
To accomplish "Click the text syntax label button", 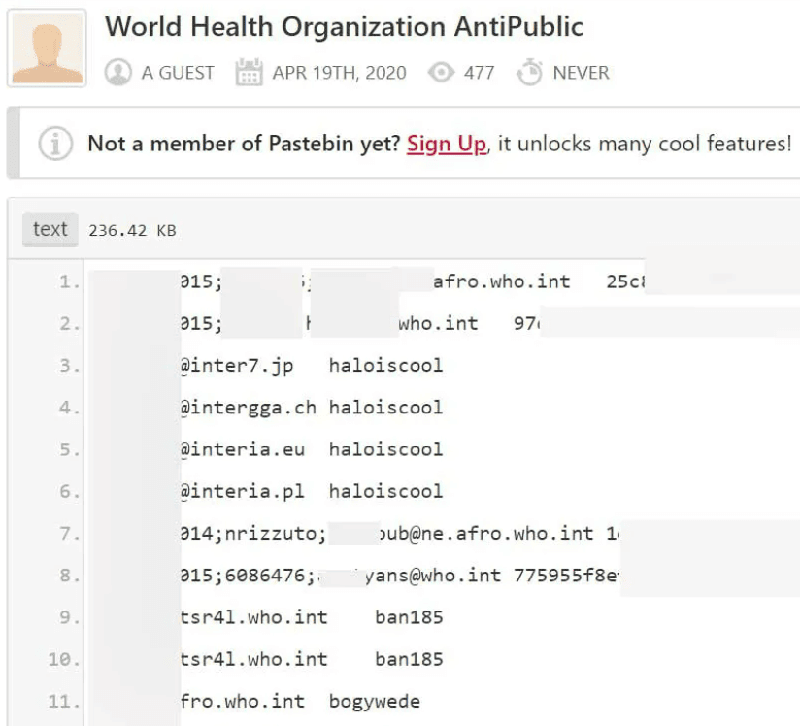I will (x=50, y=230).
